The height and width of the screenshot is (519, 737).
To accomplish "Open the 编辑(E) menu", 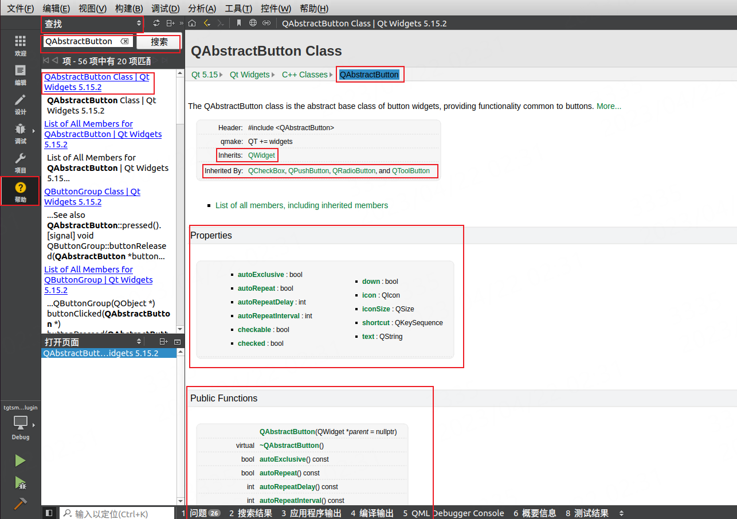I will (x=56, y=8).
